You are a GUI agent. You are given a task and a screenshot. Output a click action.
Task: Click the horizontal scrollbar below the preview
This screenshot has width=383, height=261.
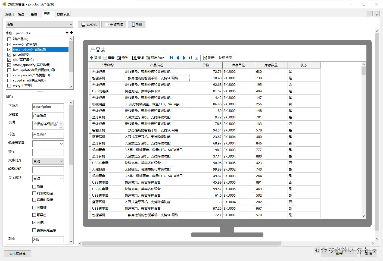click(182, 244)
